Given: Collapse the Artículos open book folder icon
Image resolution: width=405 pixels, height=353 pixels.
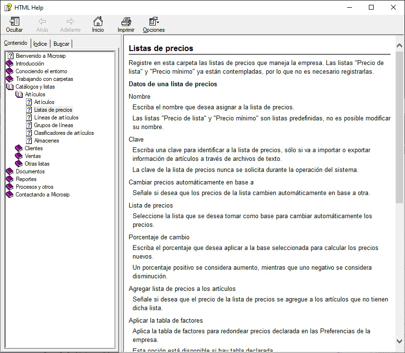Looking at the screenshot, I should 19,94.
